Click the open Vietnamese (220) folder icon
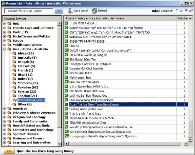The height and width of the screenshot is (155, 195). click(15, 100)
